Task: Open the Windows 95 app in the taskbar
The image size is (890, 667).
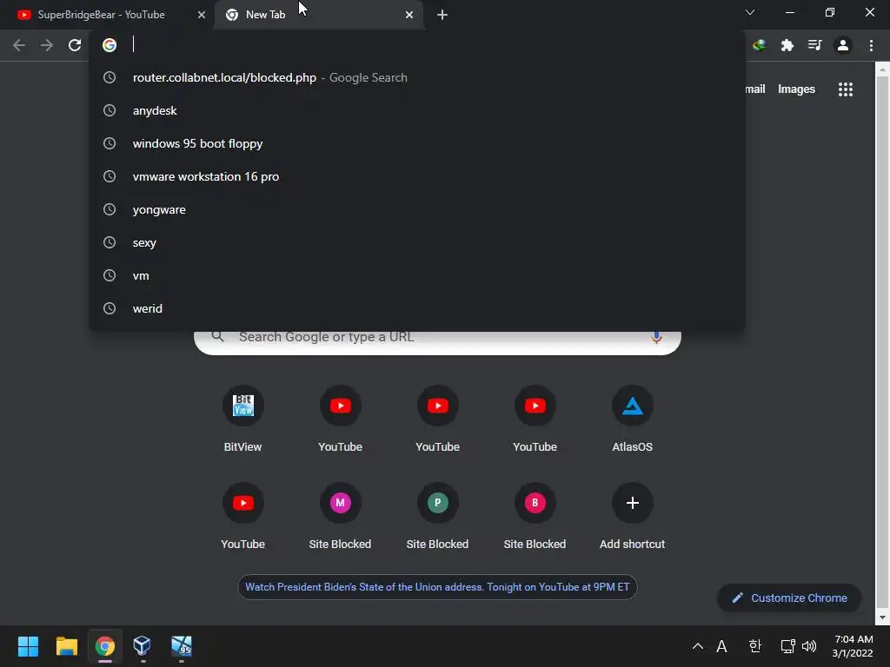Action: pos(182,646)
